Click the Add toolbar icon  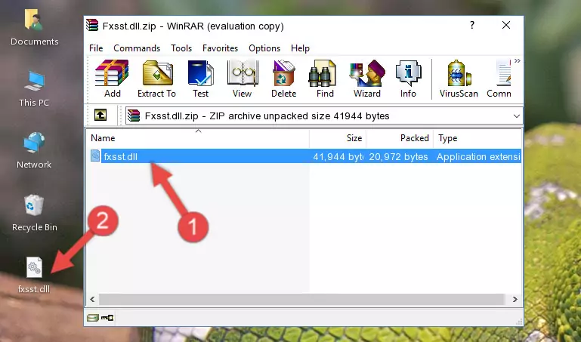(112, 79)
